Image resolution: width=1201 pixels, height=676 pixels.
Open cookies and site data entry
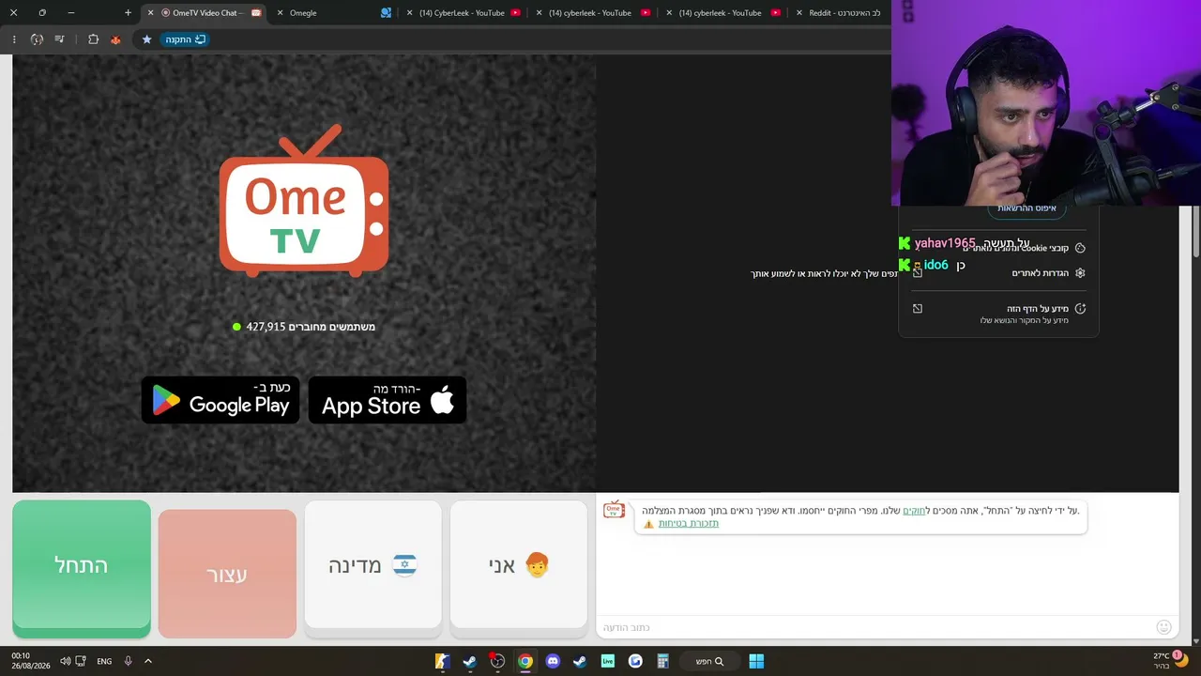[x=998, y=248]
